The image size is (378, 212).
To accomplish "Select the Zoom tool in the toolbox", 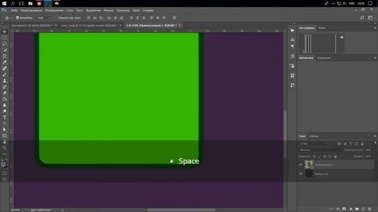I will 4,148.
